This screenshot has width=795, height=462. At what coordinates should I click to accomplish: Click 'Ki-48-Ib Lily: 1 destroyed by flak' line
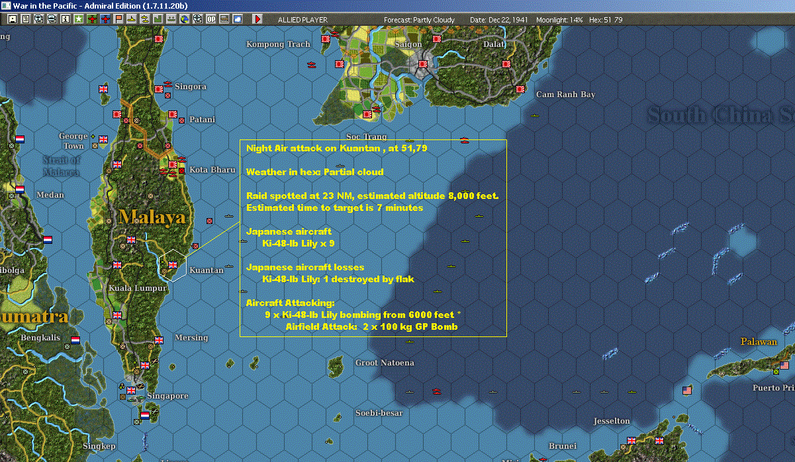coord(338,279)
